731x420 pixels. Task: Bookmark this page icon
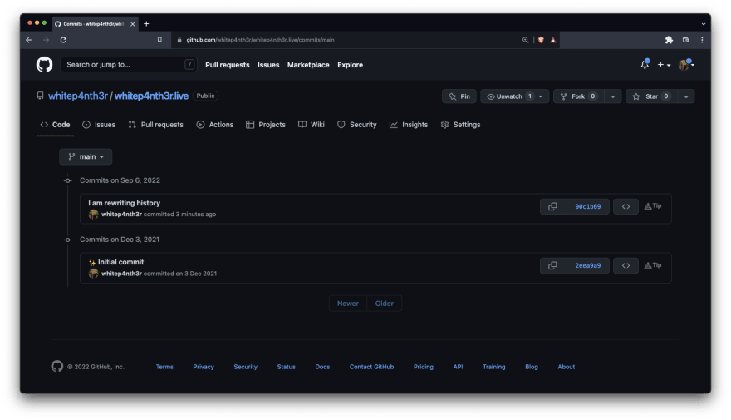(x=159, y=40)
